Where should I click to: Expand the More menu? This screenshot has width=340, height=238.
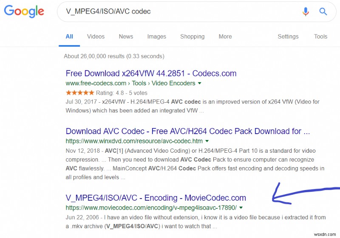tap(225, 36)
